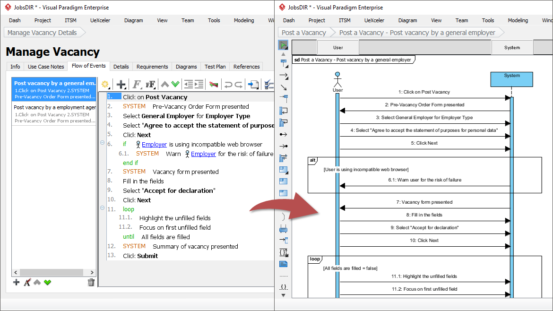Select the User actor in diagram
This screenshot has height=311, width=553.
point(337,82)
